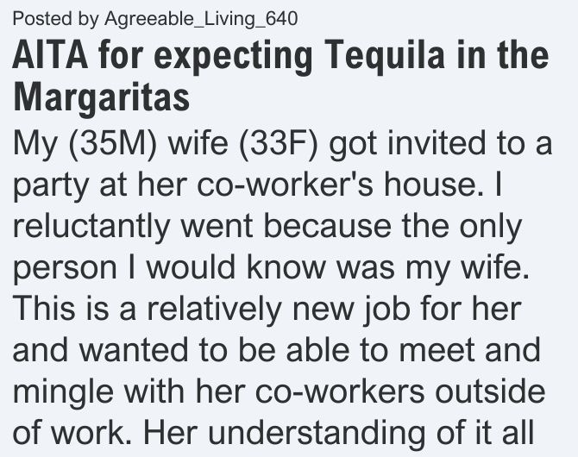This screenshot has height=457, width=578.
Task: Click the word "understanding" in the last line
Action: pos(317,432)
